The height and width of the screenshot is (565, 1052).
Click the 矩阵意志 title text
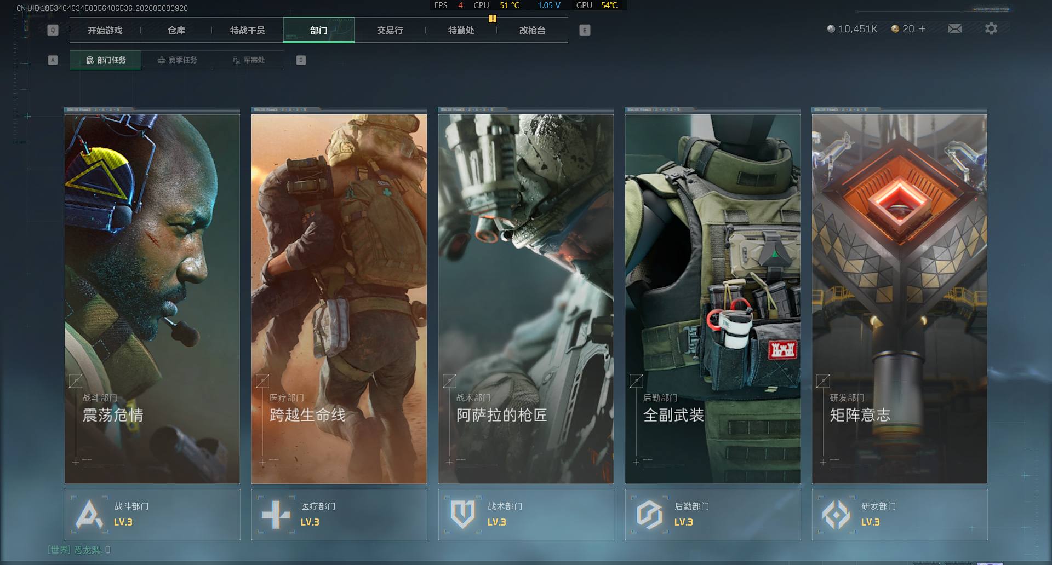pos(860,415)
